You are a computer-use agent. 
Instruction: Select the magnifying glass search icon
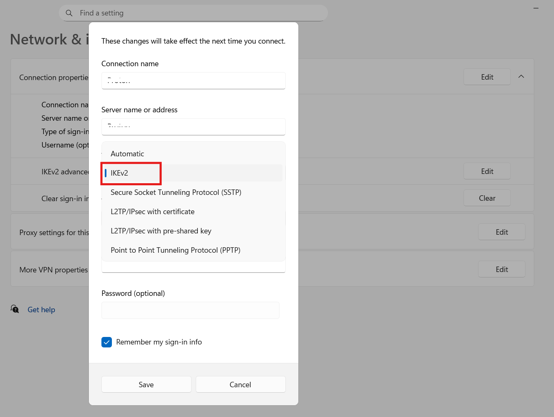69,13
